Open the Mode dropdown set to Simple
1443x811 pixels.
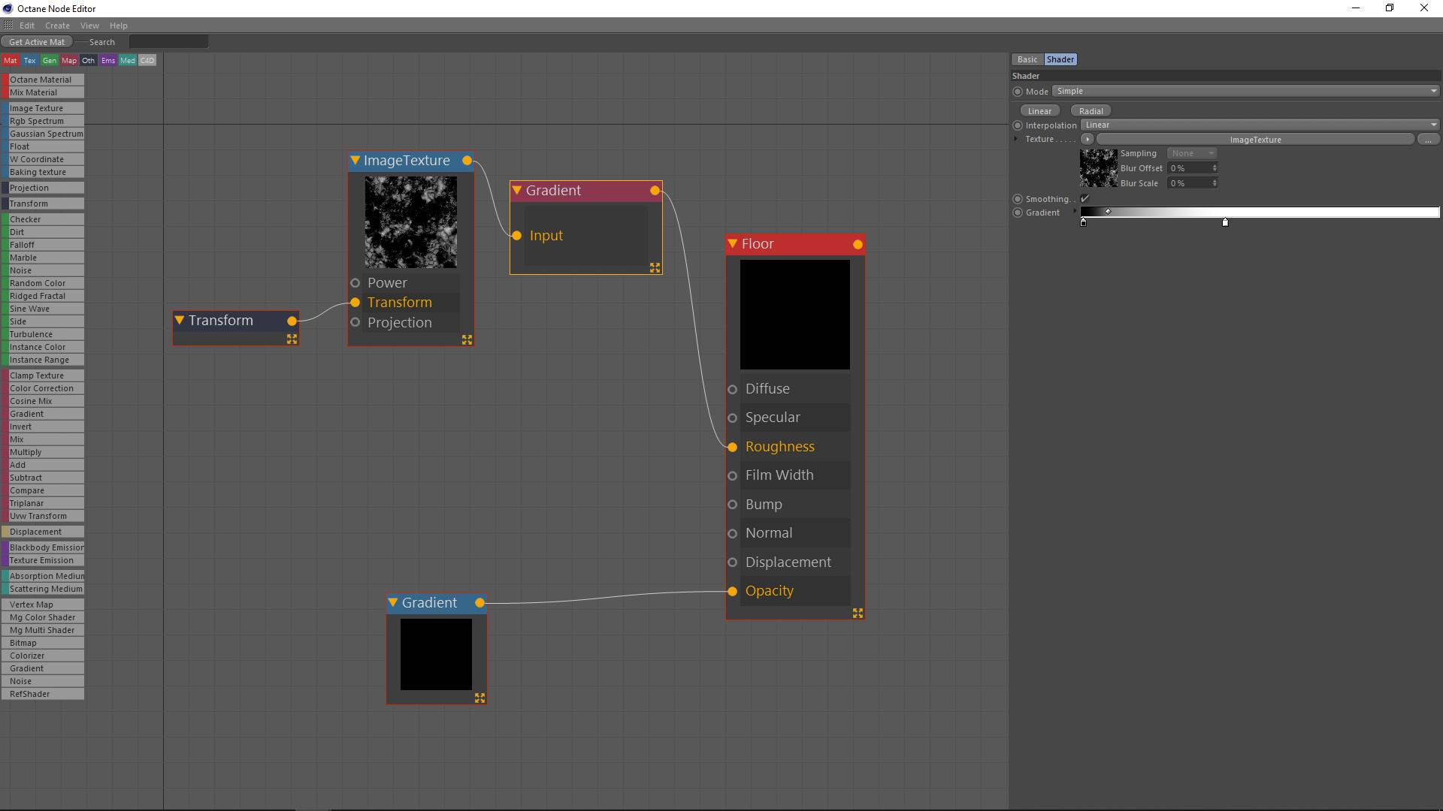click(x=1245, y=92)
